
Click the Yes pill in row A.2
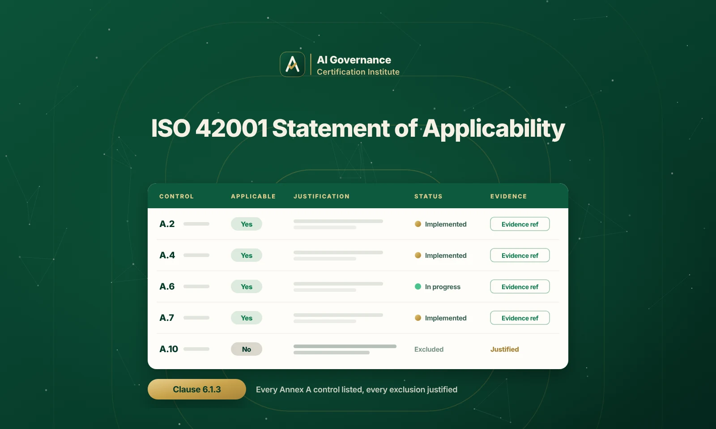pyautogui.click(x=247, y=224)
